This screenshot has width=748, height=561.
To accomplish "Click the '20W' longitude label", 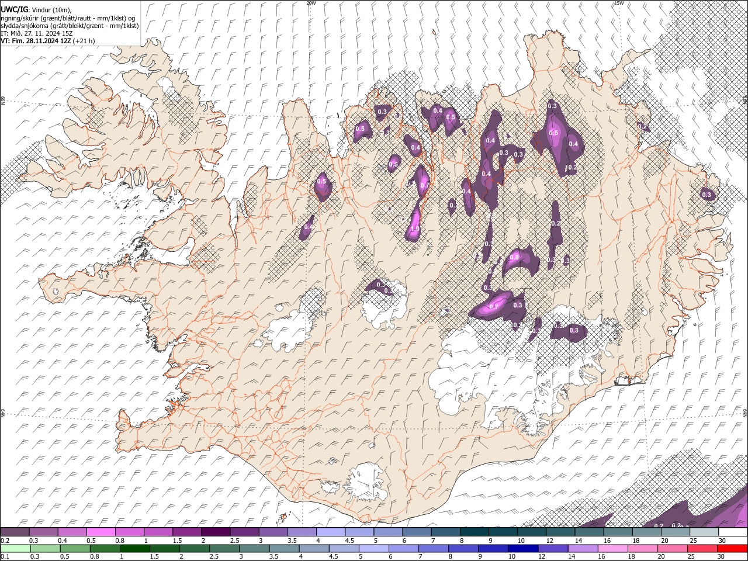I will tap(311, 3).
